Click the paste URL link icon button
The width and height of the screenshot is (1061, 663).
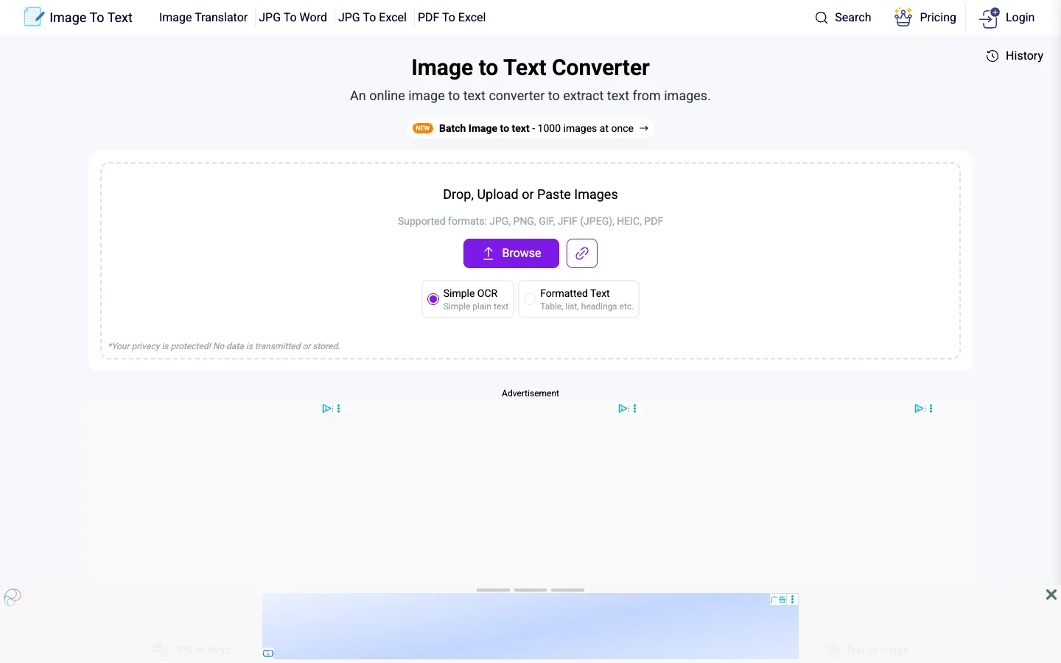(x=582, y=253)
